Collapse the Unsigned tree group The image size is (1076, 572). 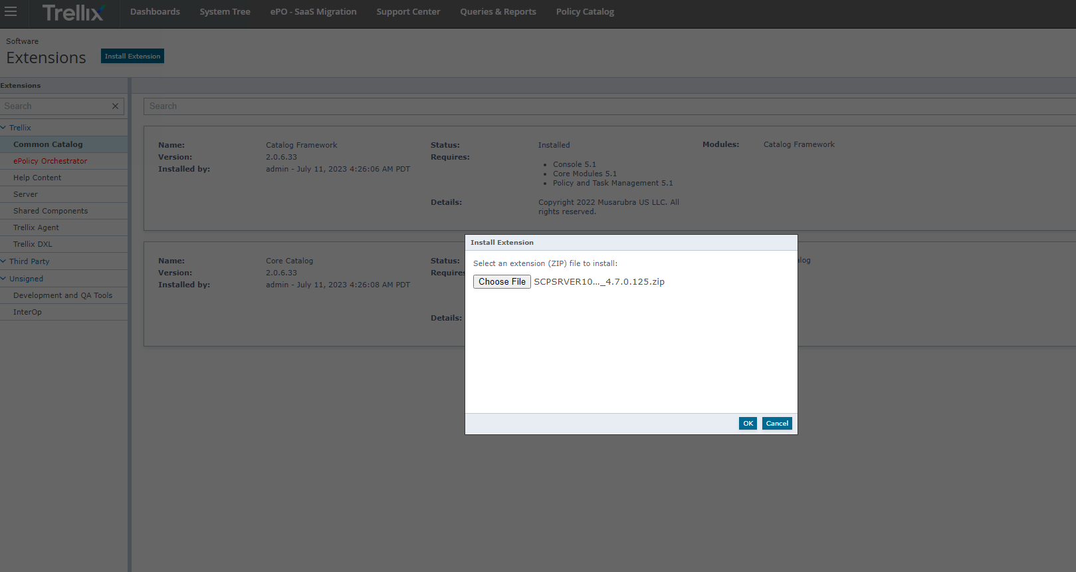coord(4,279)
